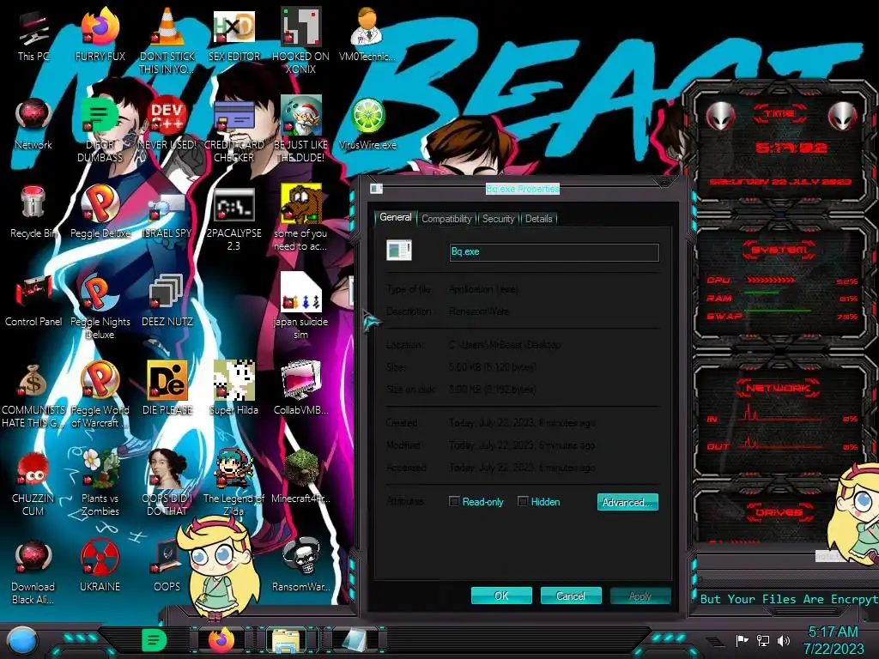Select the CREDIT CARD CHECKER shortcut
Screen dimensions: 879x659
click(x=234, y=130)
